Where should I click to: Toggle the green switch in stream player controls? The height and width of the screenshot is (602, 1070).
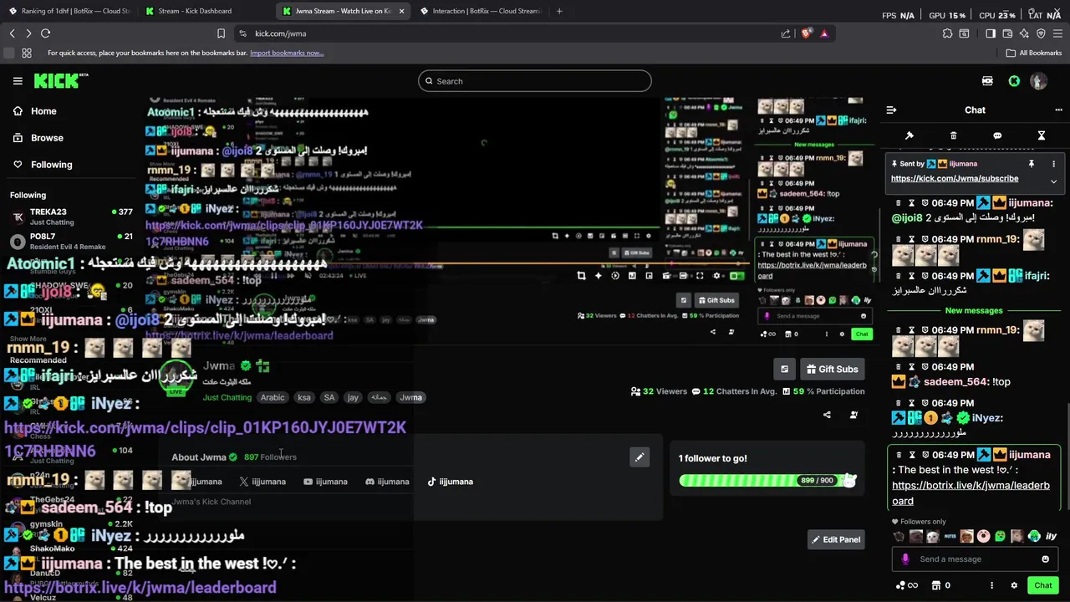736,276
